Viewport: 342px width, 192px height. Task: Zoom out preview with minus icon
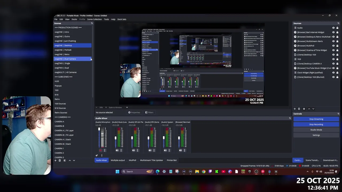coord(96,107)
